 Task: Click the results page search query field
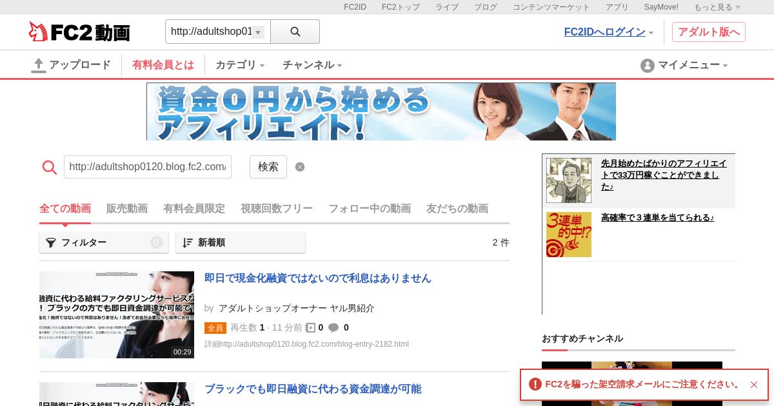point(148,167)
